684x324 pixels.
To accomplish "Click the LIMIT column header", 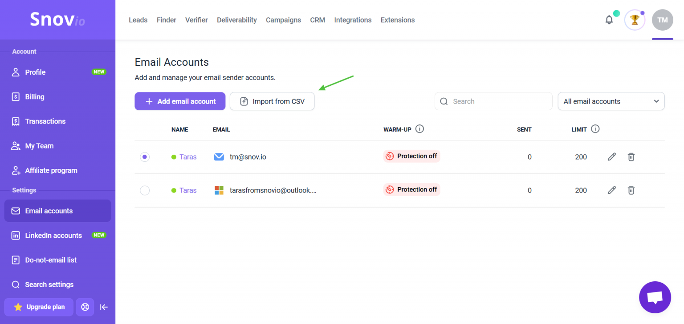I will pyautogui.click(x=579, y=129).
